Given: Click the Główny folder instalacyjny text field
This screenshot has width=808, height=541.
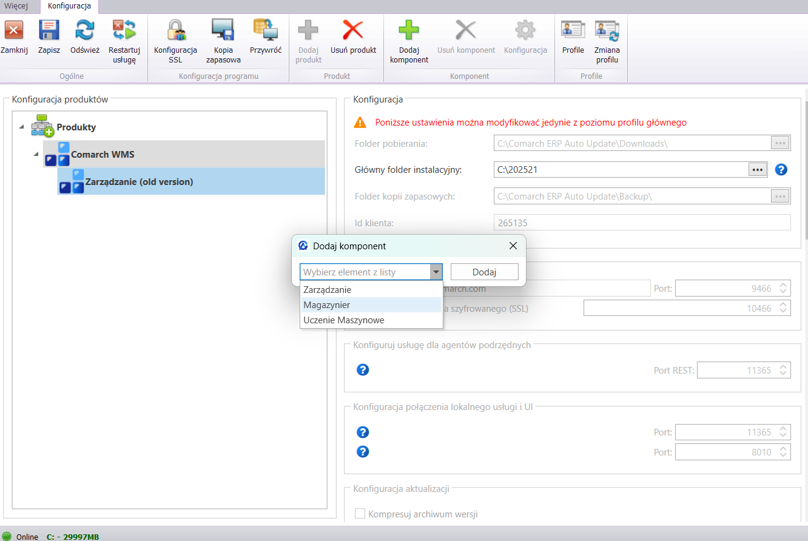Looking at the screenshot, I should click(x=620, y=170).
